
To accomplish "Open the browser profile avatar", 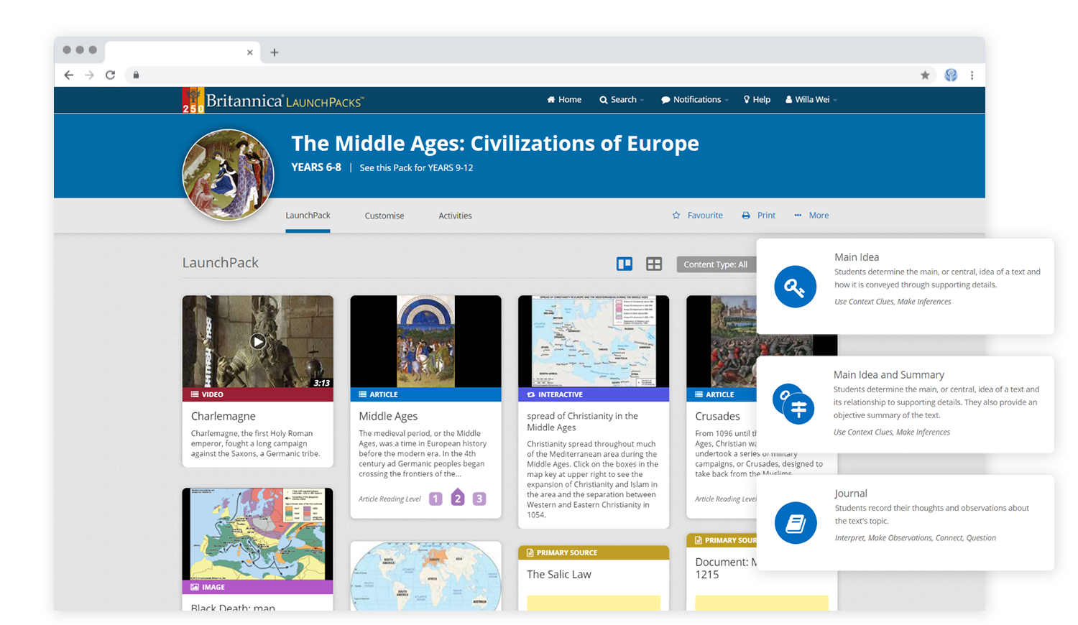I will click(x=951, y=75).
